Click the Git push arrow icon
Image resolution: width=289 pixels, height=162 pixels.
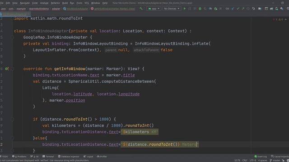tap(243, 9)
